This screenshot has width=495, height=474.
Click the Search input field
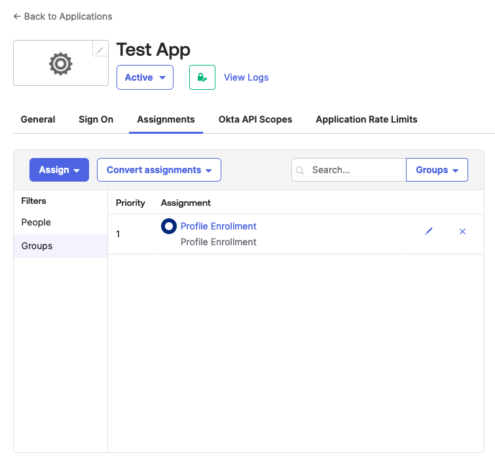[x=349, y=170]
